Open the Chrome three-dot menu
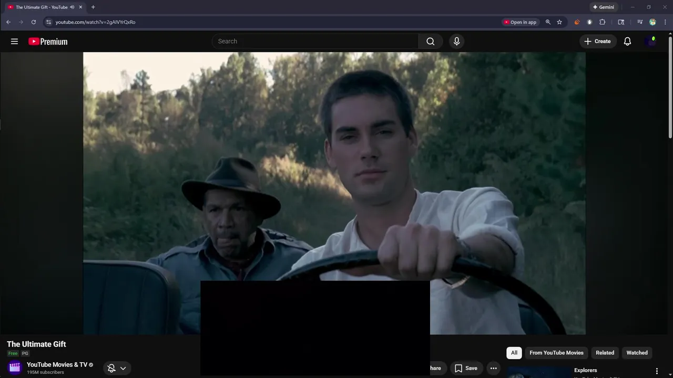This screenshot has height=378, width=673. pyautogui.click(x=666, y=22)
